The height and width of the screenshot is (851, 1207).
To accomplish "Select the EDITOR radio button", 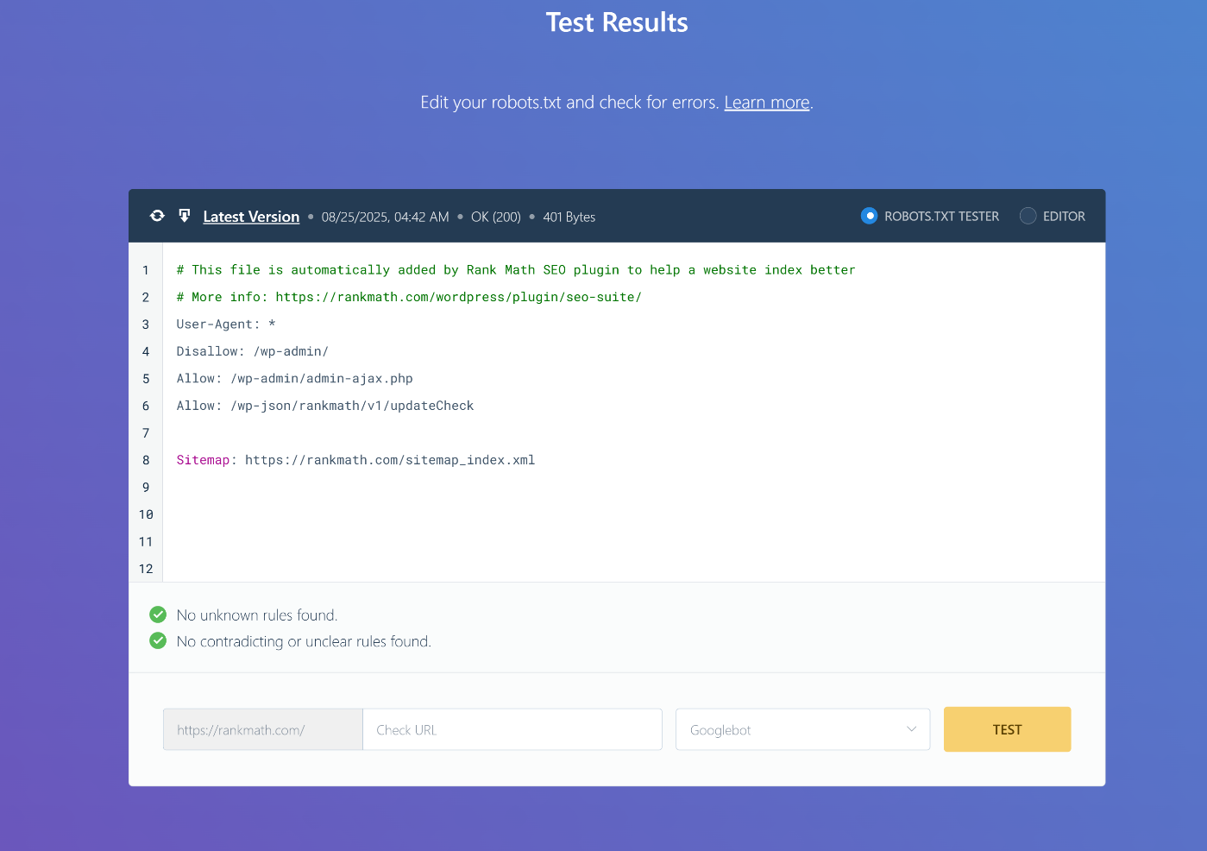I will (1028, 216).
